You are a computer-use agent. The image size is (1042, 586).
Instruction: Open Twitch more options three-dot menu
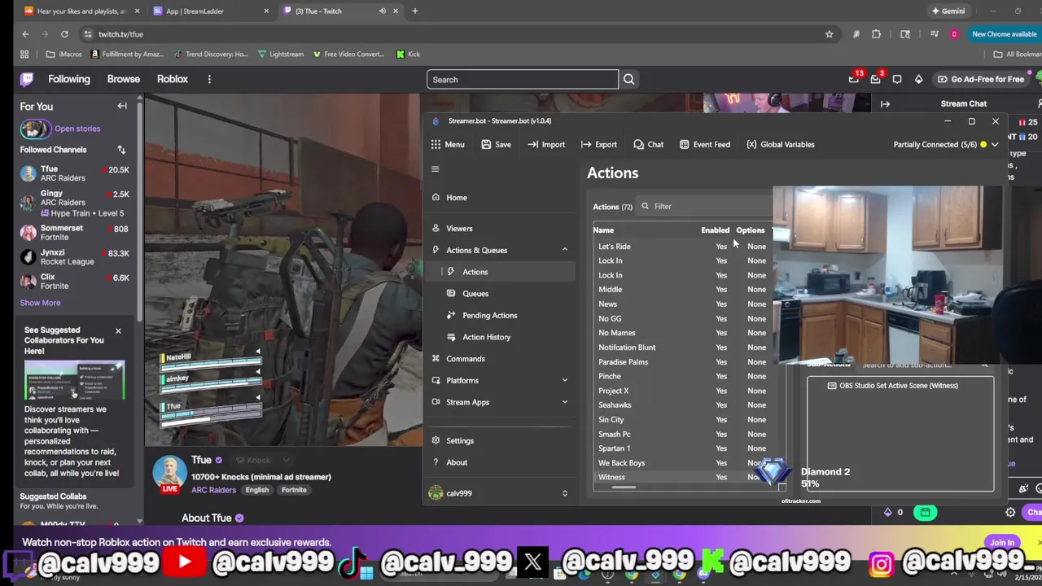pyautogui.click(x=209, y=79)
